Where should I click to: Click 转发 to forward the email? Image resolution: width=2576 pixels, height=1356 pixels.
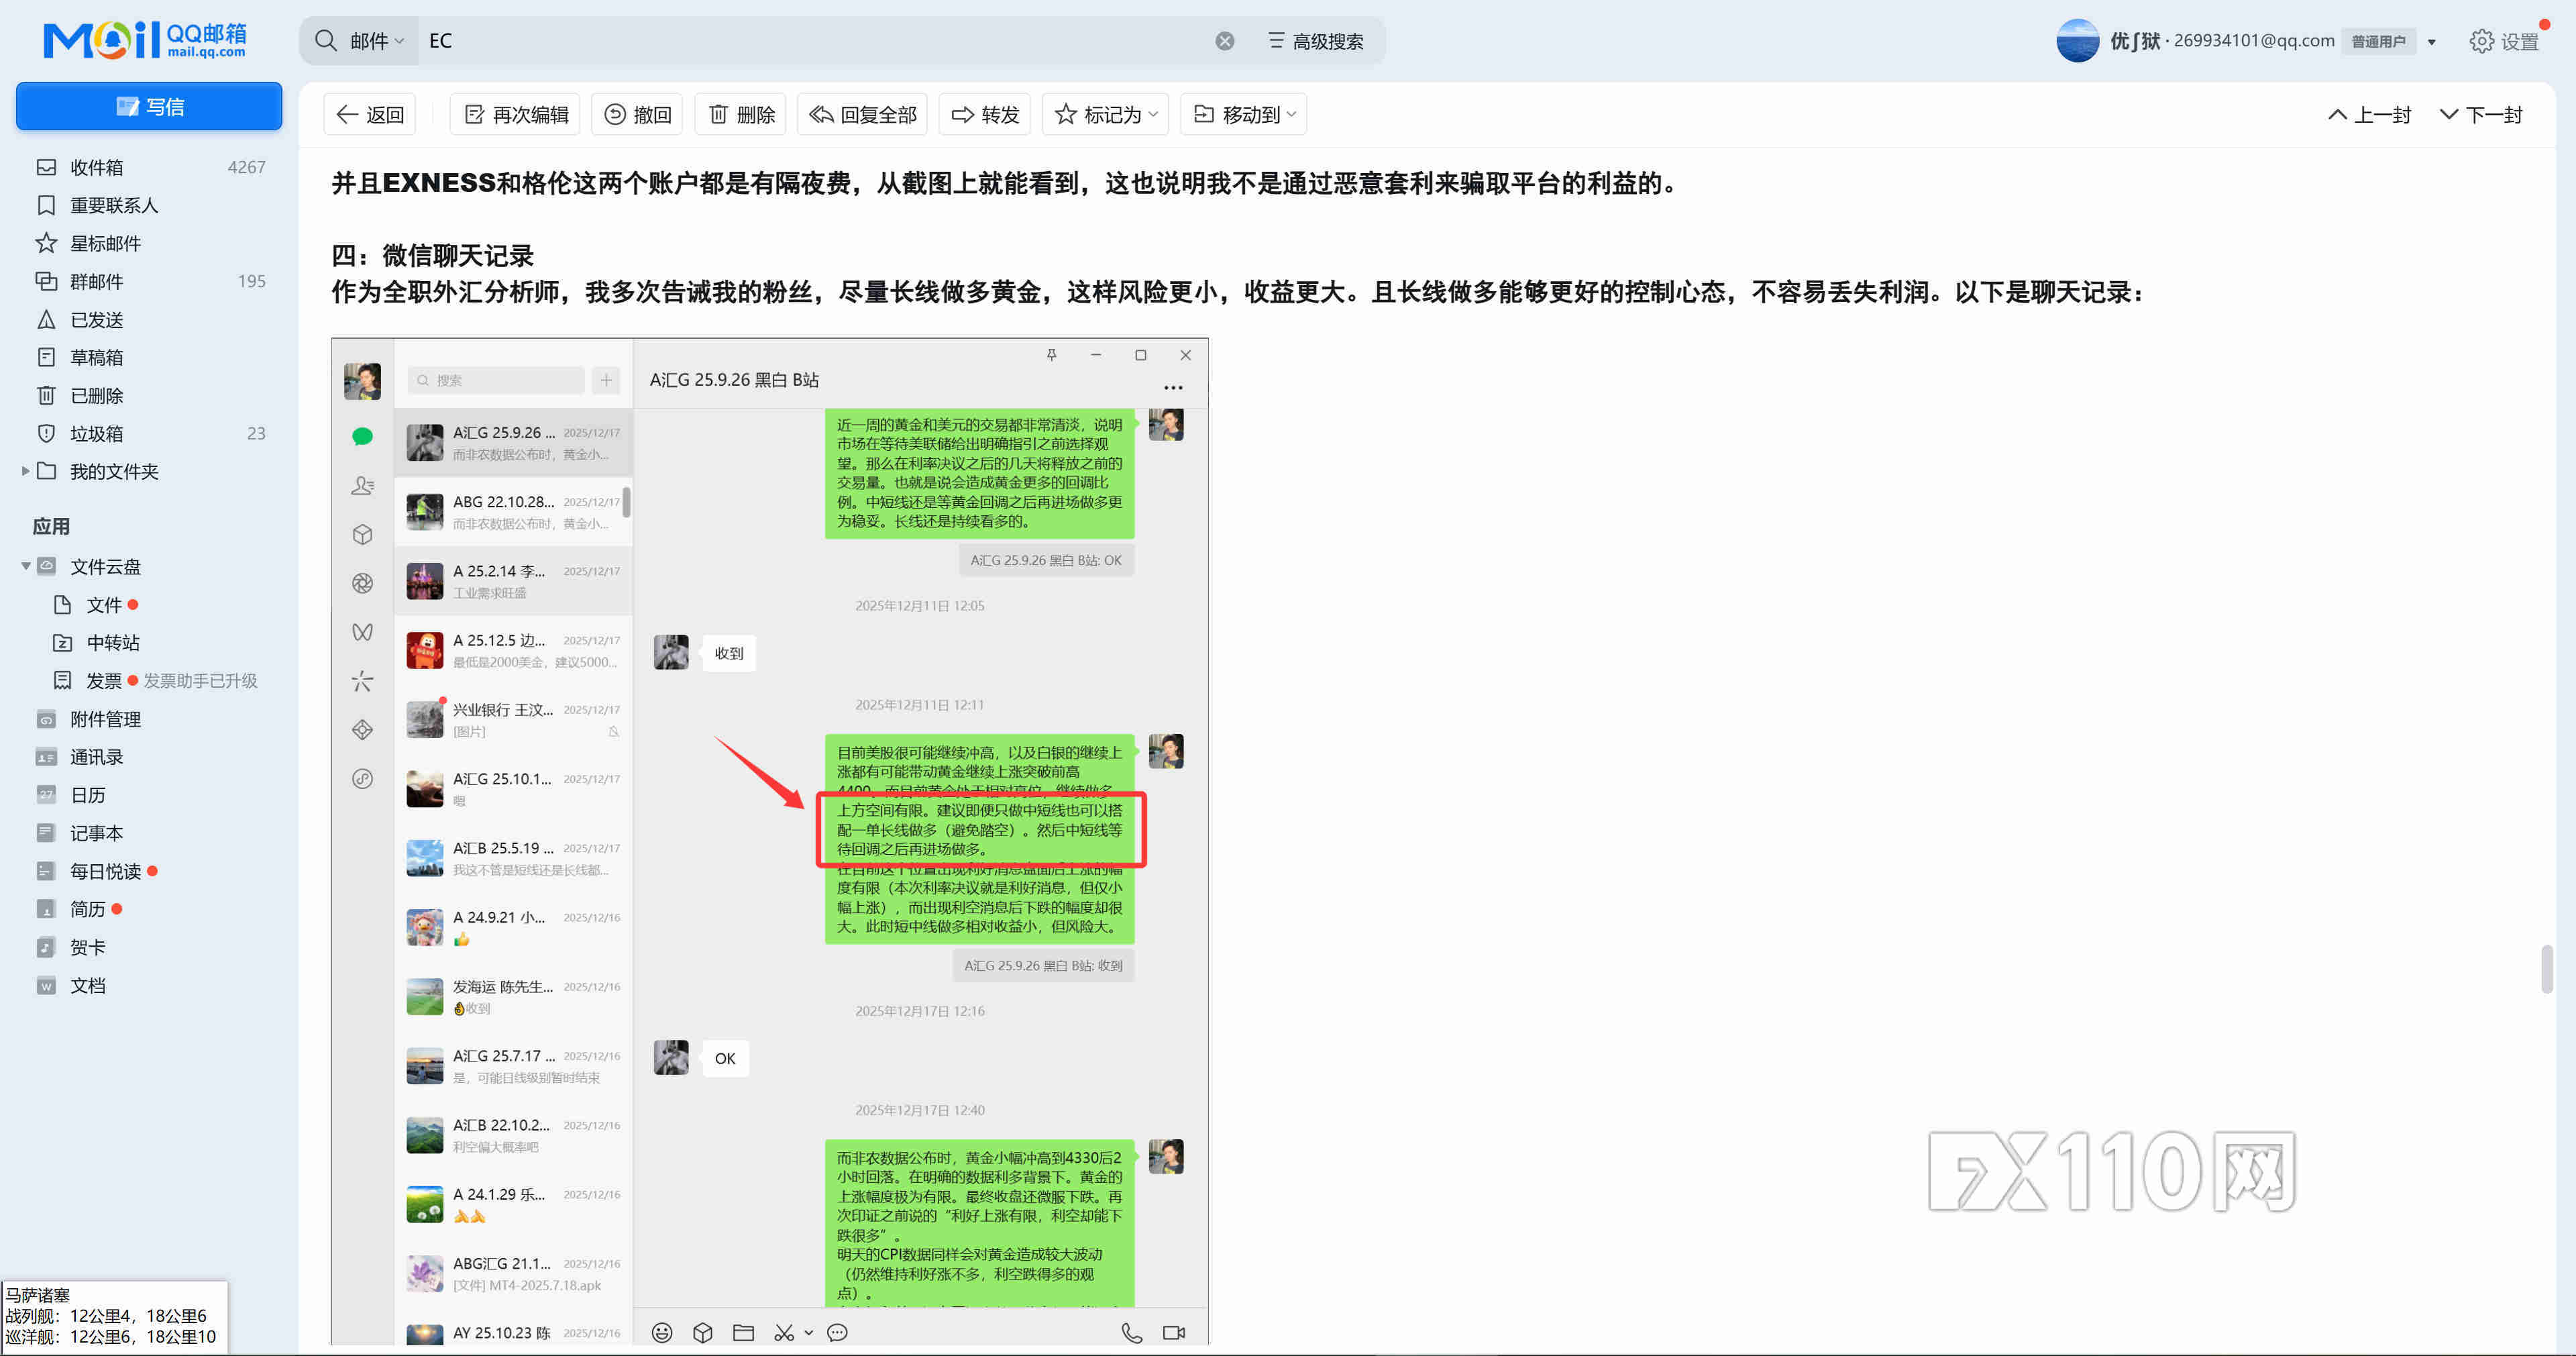click(984, 114)
